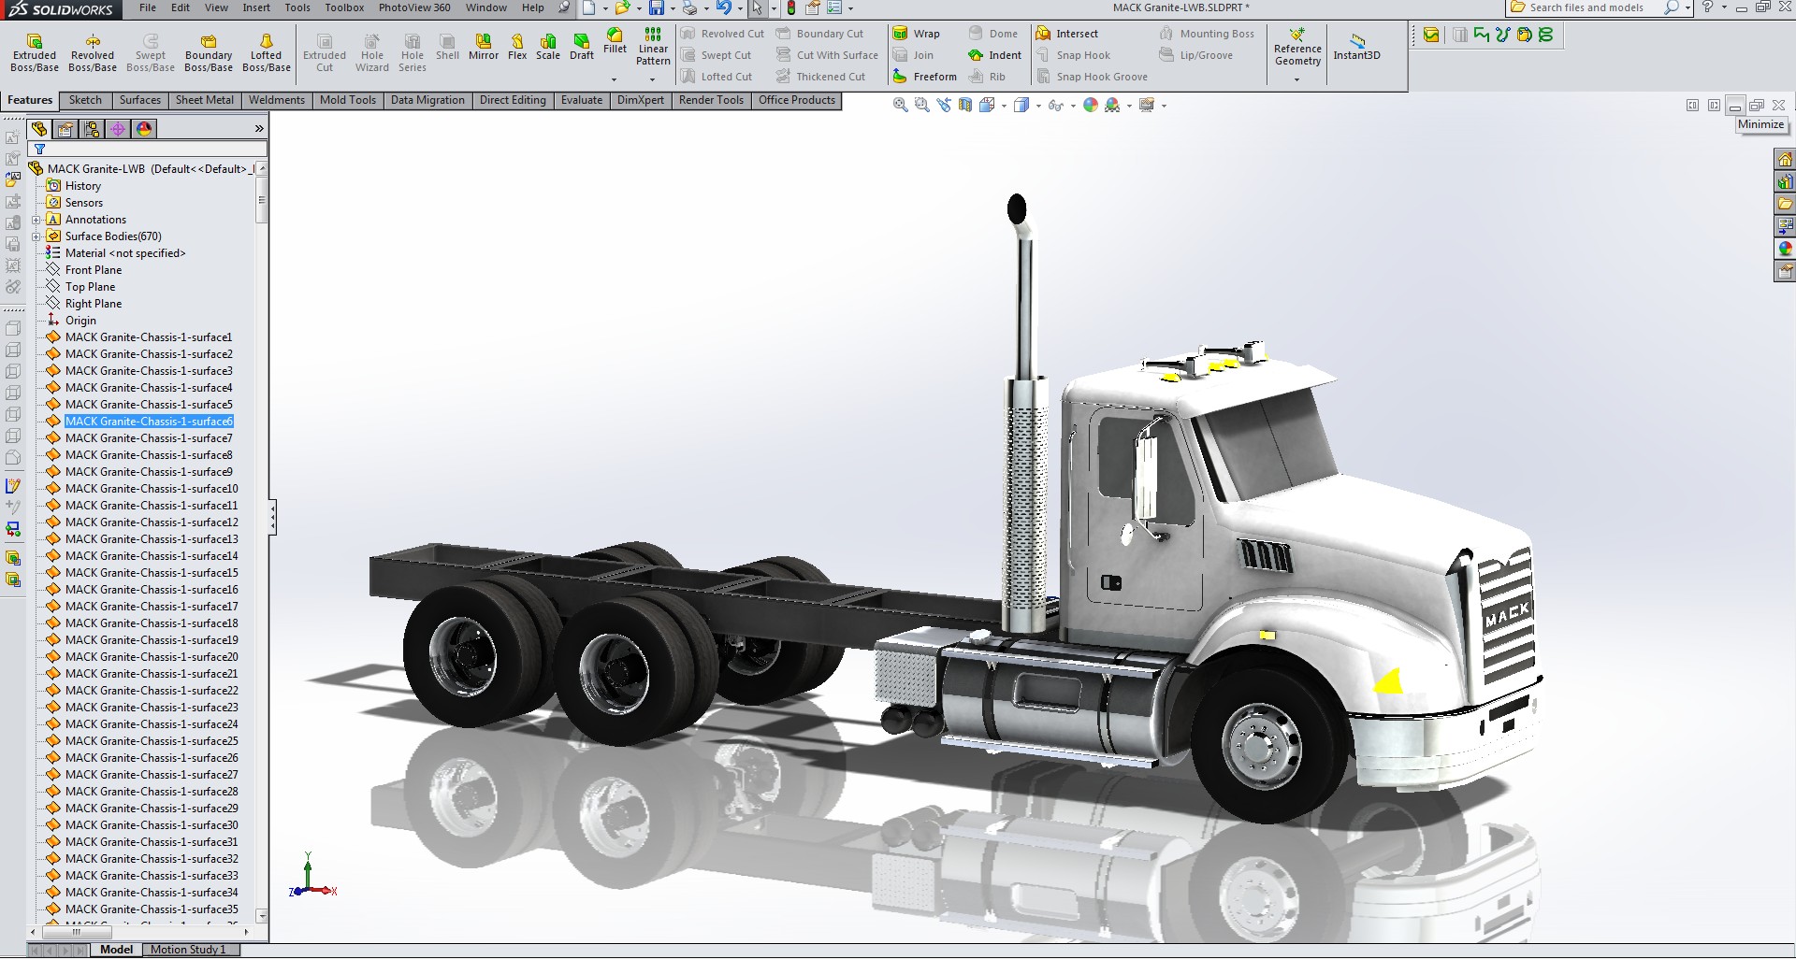Switch to the Render Tools tab
Viewport: 1796px width, 959px height.
coord(711,100)
